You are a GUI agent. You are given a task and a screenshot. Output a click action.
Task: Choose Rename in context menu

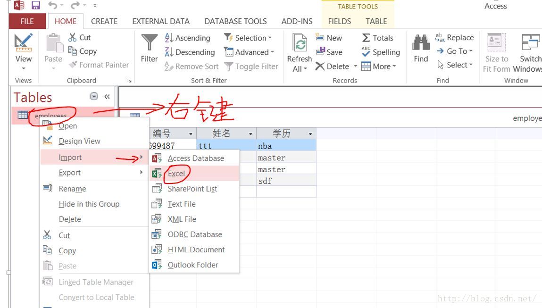tap(94, 189)
